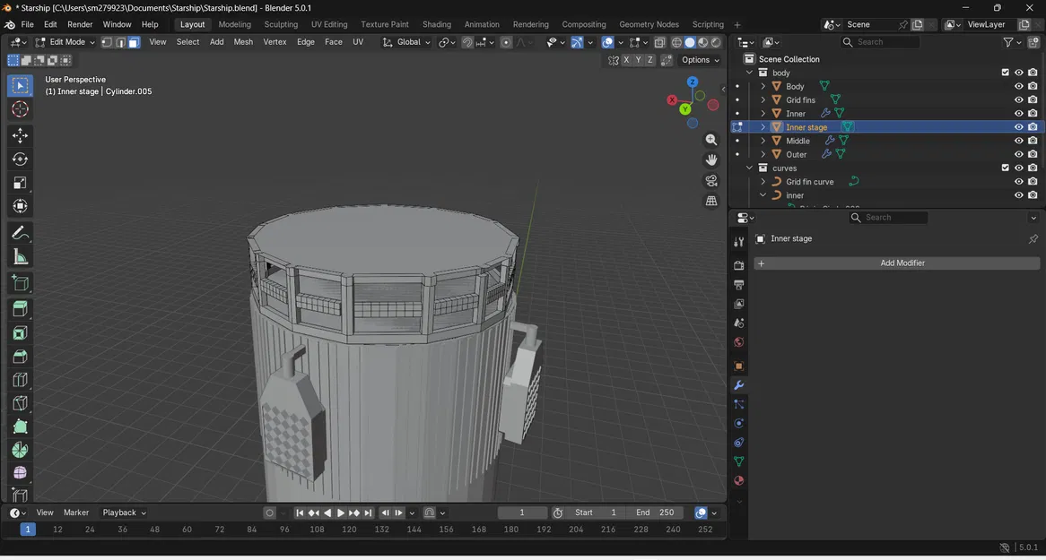Viewport: 1046px width, 560px height.
Task: Enable the body collection checkbox
Action: (1006, 72)
